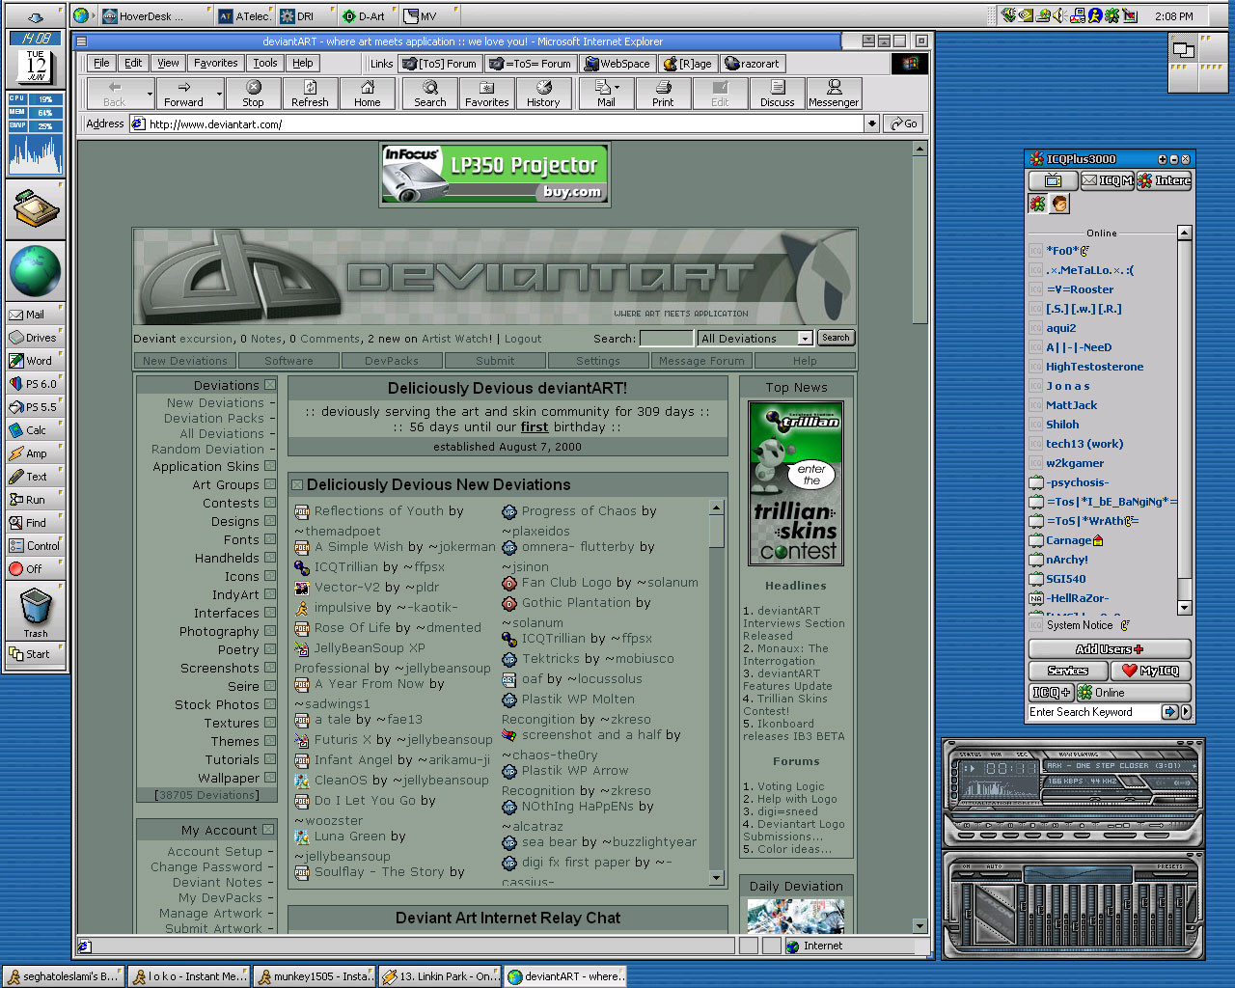Open the Back button history dropdown arrow

coord(150,94)
